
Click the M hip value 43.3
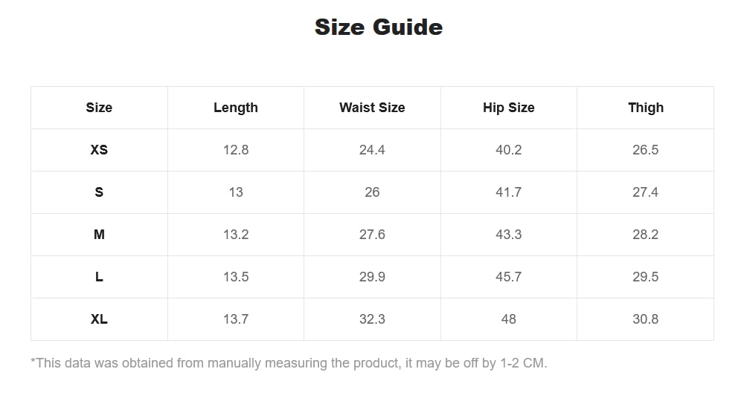(x=509, y=235)
